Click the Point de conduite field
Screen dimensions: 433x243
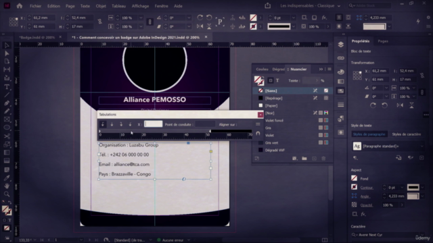(x=205, y=124)
